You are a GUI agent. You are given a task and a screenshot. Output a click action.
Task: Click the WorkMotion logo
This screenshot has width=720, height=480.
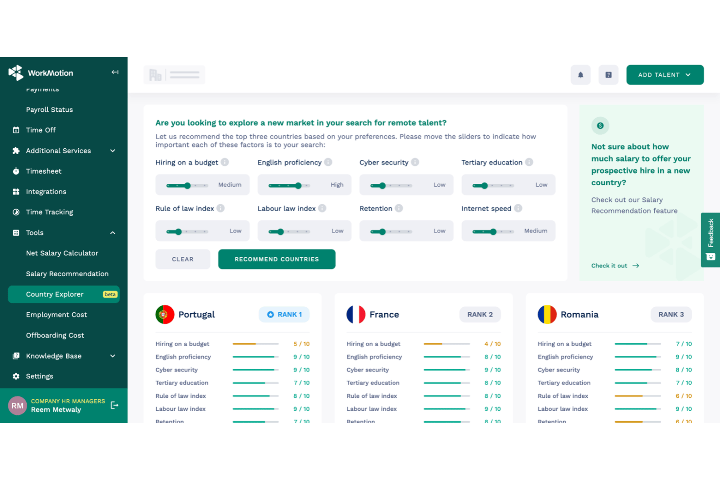pyautogui.click(x=41, y=73)
